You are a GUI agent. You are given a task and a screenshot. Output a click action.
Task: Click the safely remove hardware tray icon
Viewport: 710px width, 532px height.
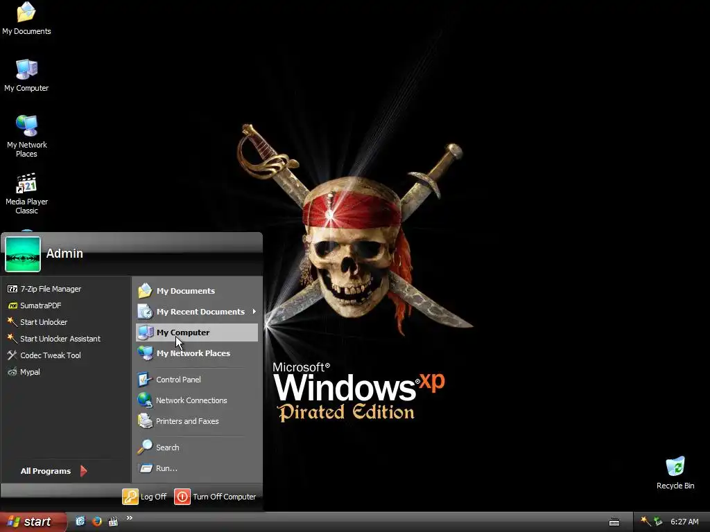(658, 522)
